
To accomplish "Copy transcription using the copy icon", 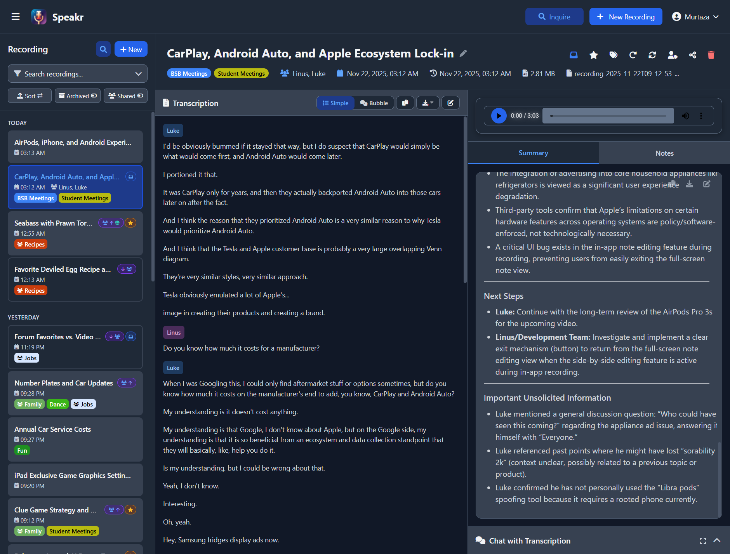I will pyautogui.click(x=405, y=103).
